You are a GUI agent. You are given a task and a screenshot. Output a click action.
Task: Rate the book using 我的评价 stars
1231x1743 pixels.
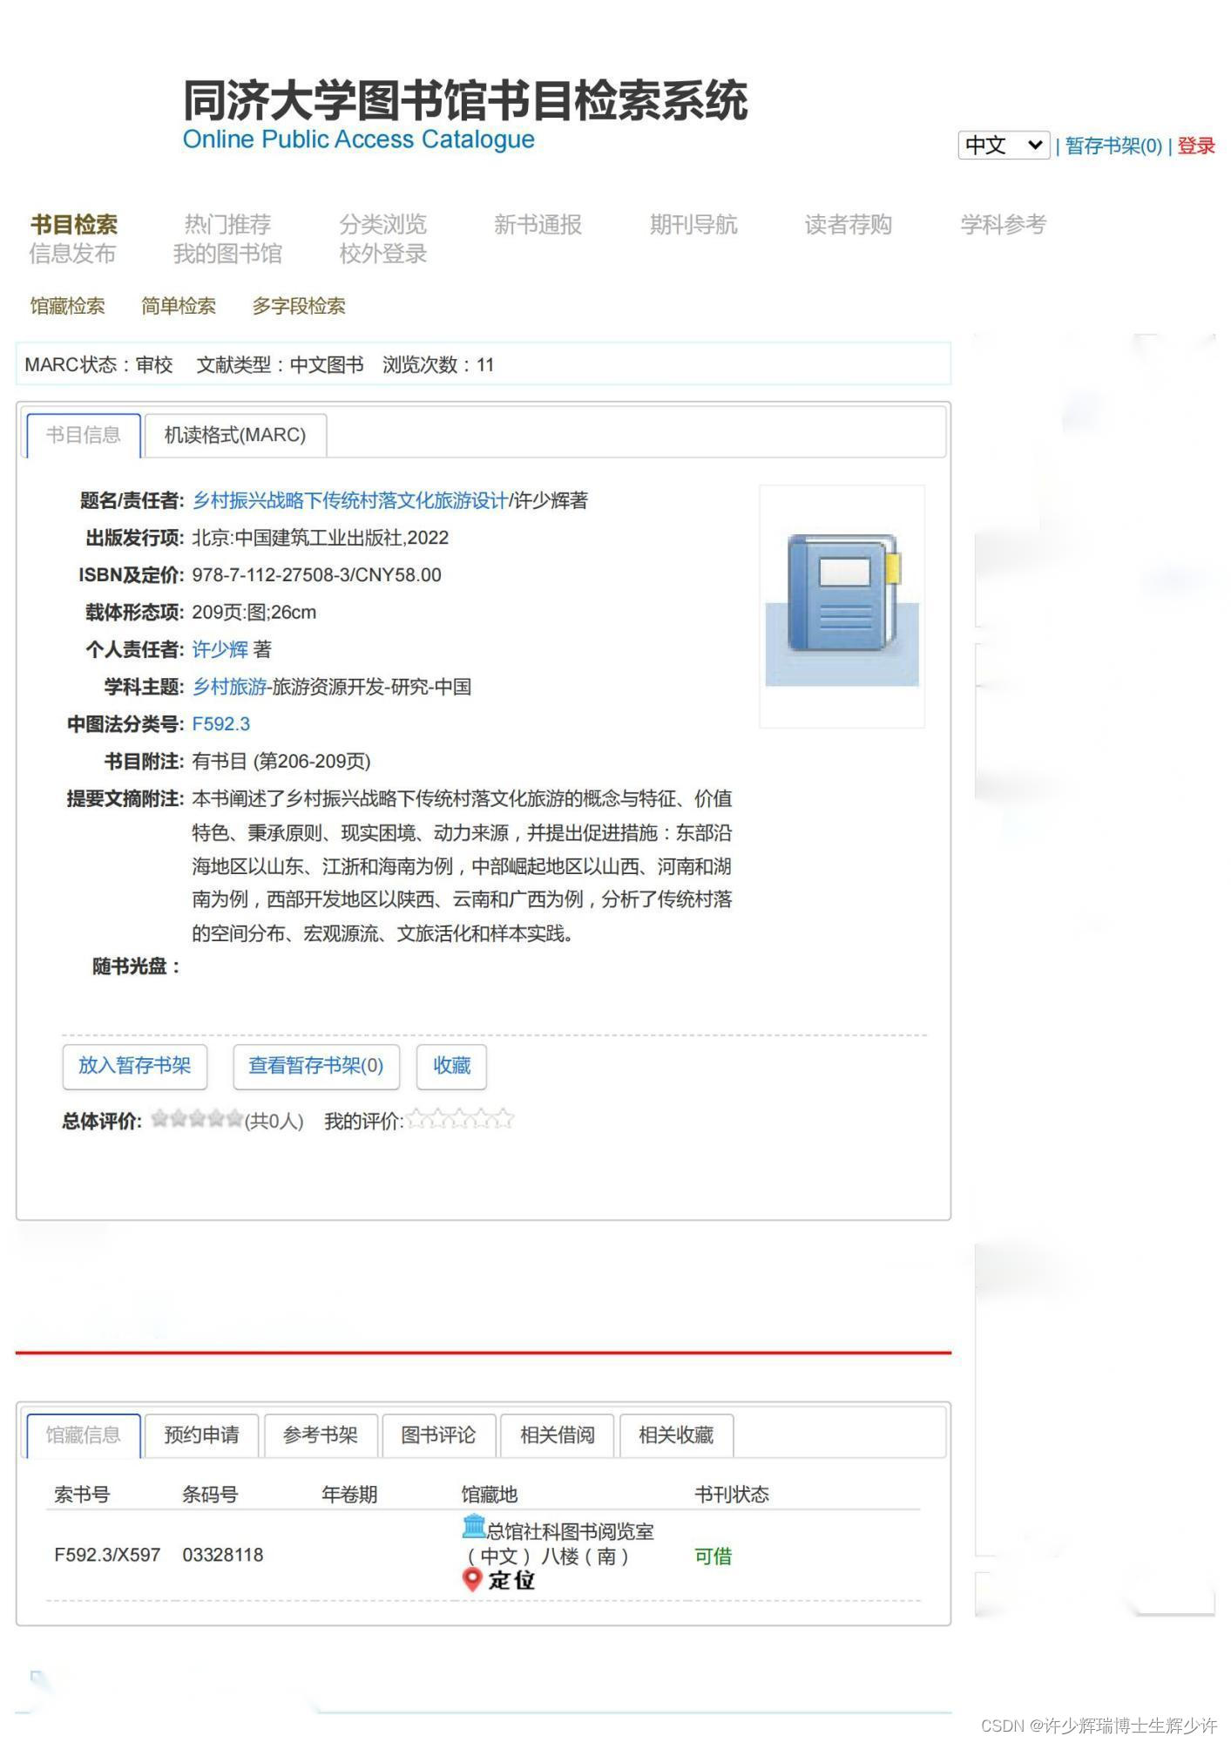[x=460, y=1119]
